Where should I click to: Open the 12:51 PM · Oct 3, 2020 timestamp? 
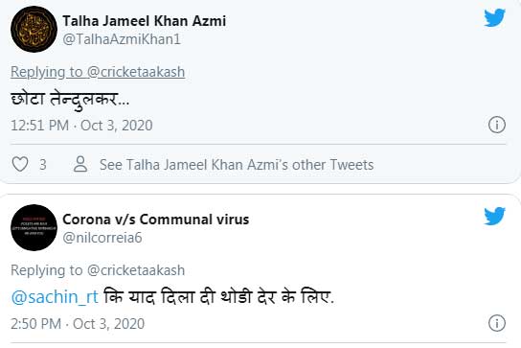tap(81, 126)
